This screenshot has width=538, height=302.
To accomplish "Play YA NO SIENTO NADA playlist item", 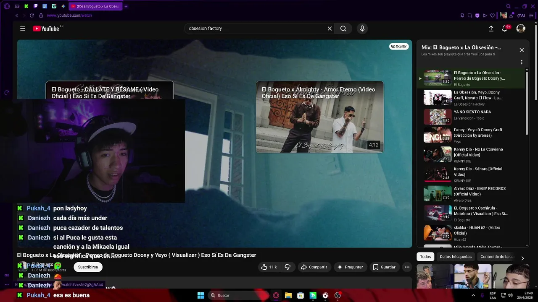I will 471,117.
